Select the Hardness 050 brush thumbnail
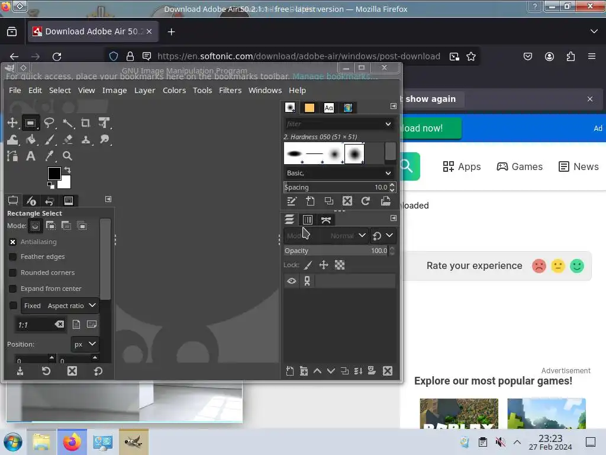The height and width of the screenshot is (455, 606). pos(354,153)
